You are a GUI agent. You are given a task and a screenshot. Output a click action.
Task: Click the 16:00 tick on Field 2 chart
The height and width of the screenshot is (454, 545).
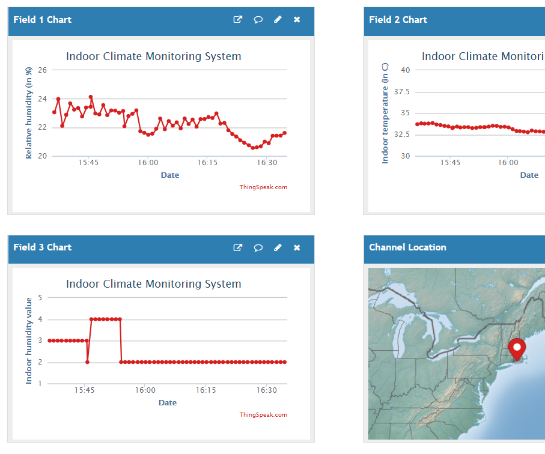coord(508,163)
